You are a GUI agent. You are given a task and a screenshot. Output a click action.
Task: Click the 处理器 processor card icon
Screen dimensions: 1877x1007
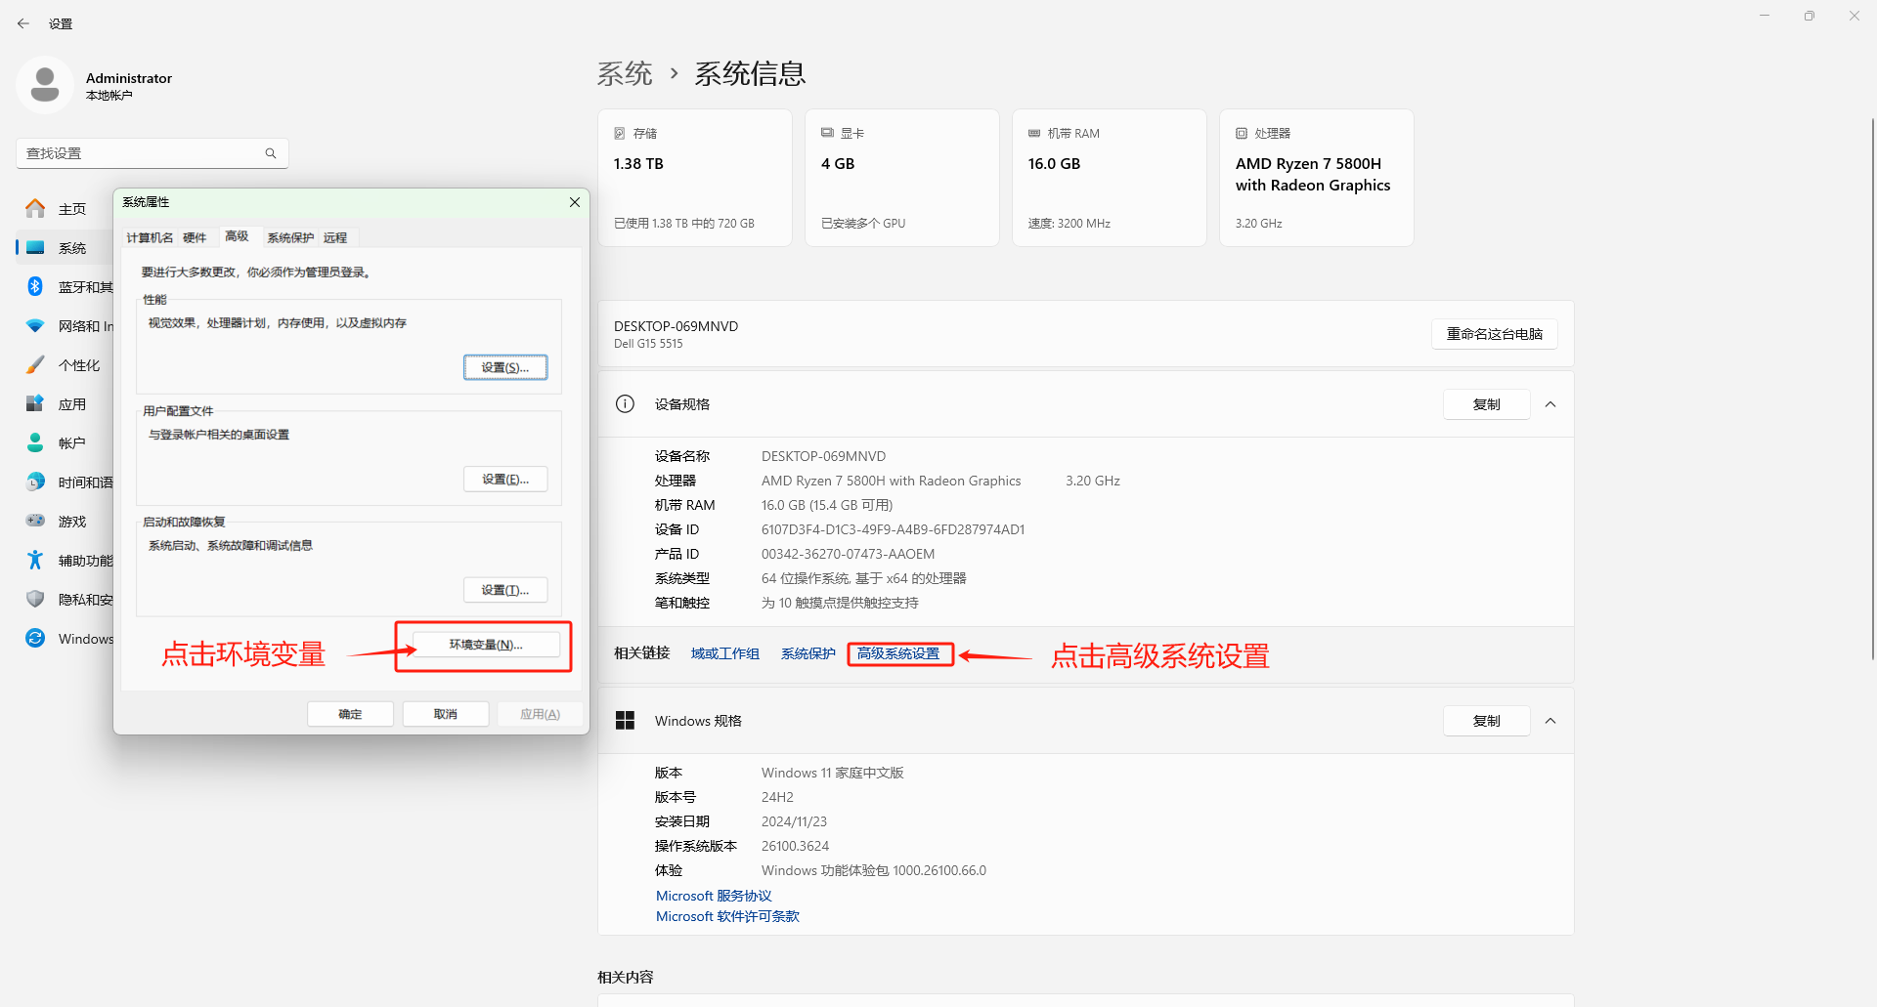(1242, 133)
